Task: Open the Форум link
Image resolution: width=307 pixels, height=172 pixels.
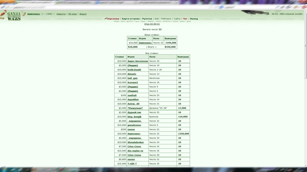Action: (x=83, y=14)
